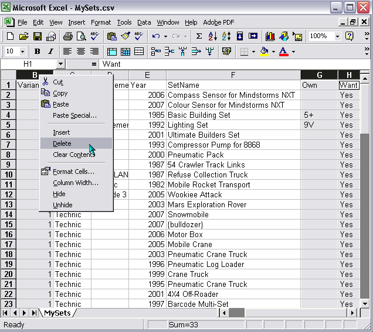
Task: Select Clear Contents in context menu
Action: point(76,155)
